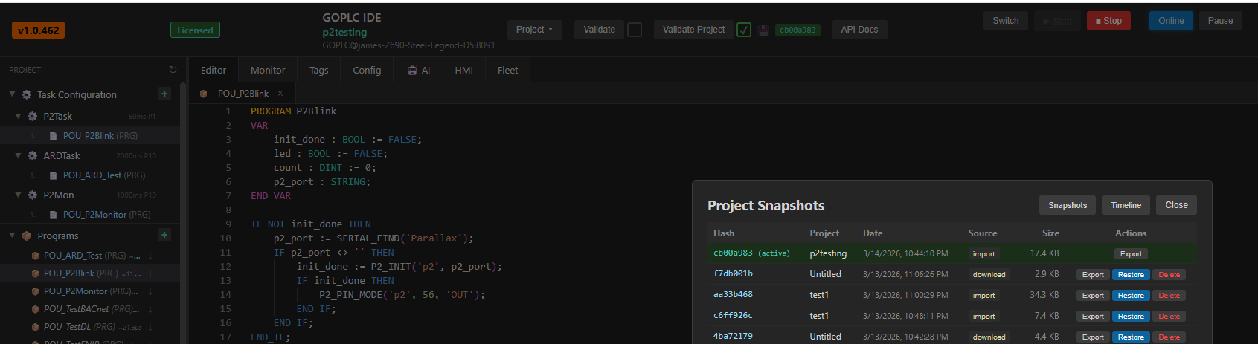Click the gear icon beside P2Mon
The height and width of the screenshot is (344, 1258).
point(33,195)
